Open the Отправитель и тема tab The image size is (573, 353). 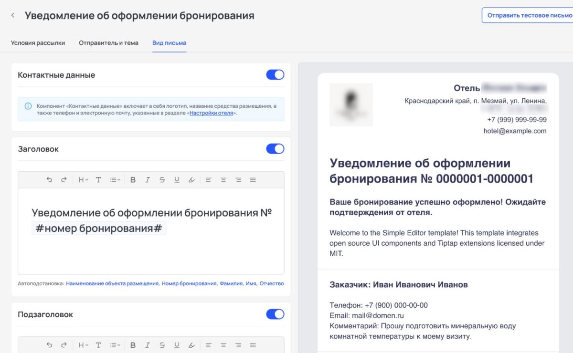point(108,42)
